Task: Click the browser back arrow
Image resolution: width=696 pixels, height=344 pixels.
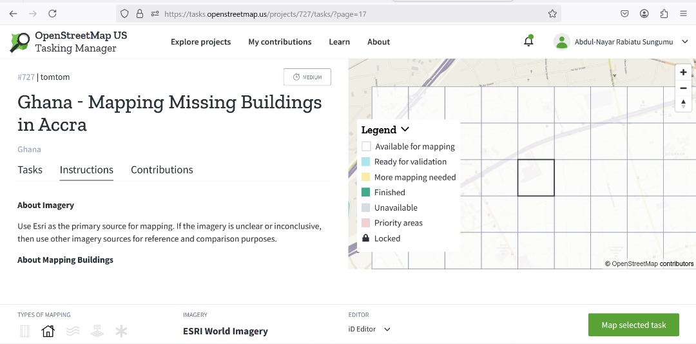Action: pos(14,14)
